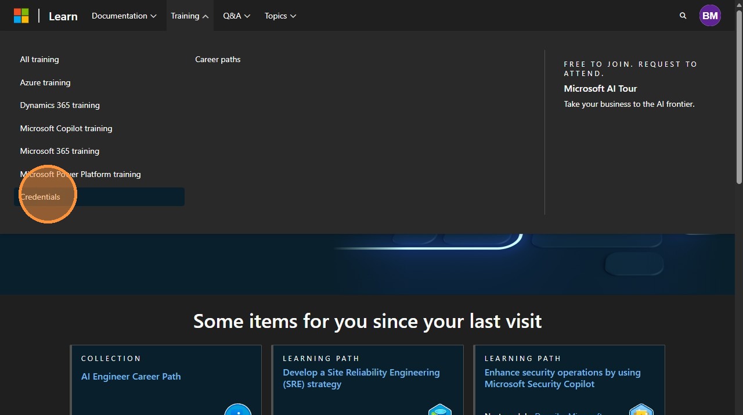The image size is (743, 415).
Task: Expand the Q&A dropdown menu
Action: 237,16
